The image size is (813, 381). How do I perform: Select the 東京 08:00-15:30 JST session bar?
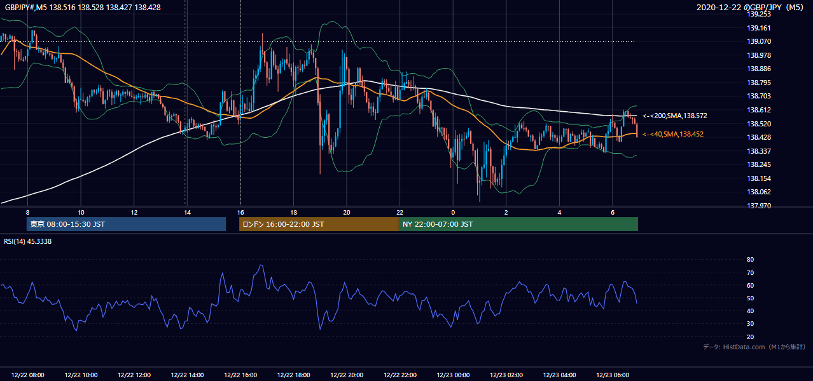pos(126,224)
